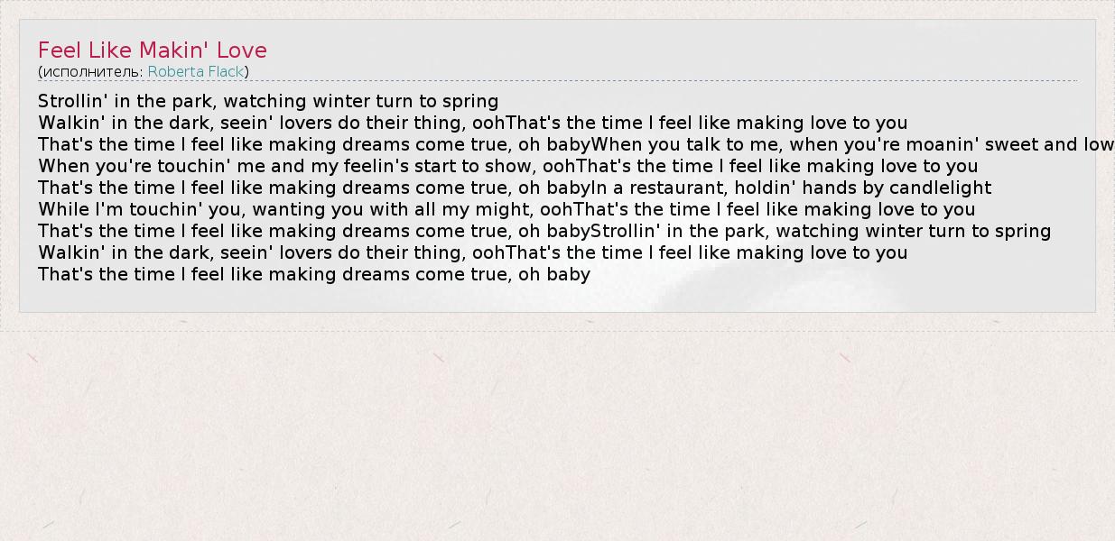Click the Feel Like Makin' Love song title
This screenshot has height=541, width=1115.
point(153,50)
